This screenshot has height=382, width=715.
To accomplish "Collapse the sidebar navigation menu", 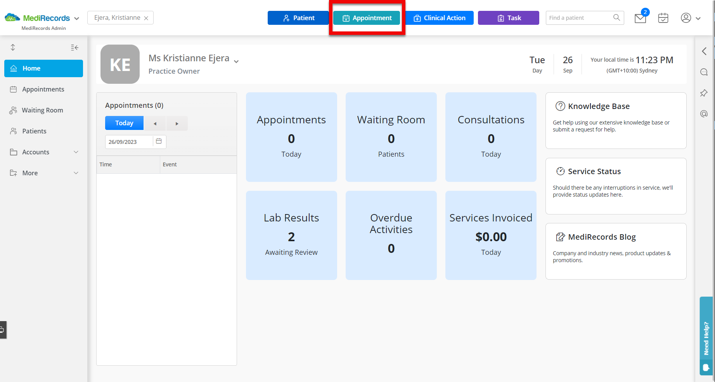I will pyautogui.click(x=75, y=47).
